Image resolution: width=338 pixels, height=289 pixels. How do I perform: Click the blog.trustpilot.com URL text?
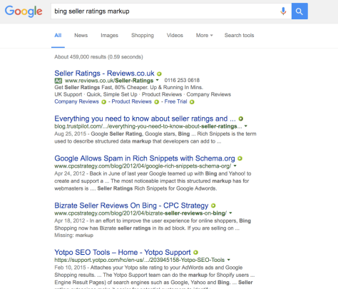tap(148, 126)
